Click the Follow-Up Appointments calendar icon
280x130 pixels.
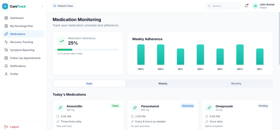tap(6, 58)
